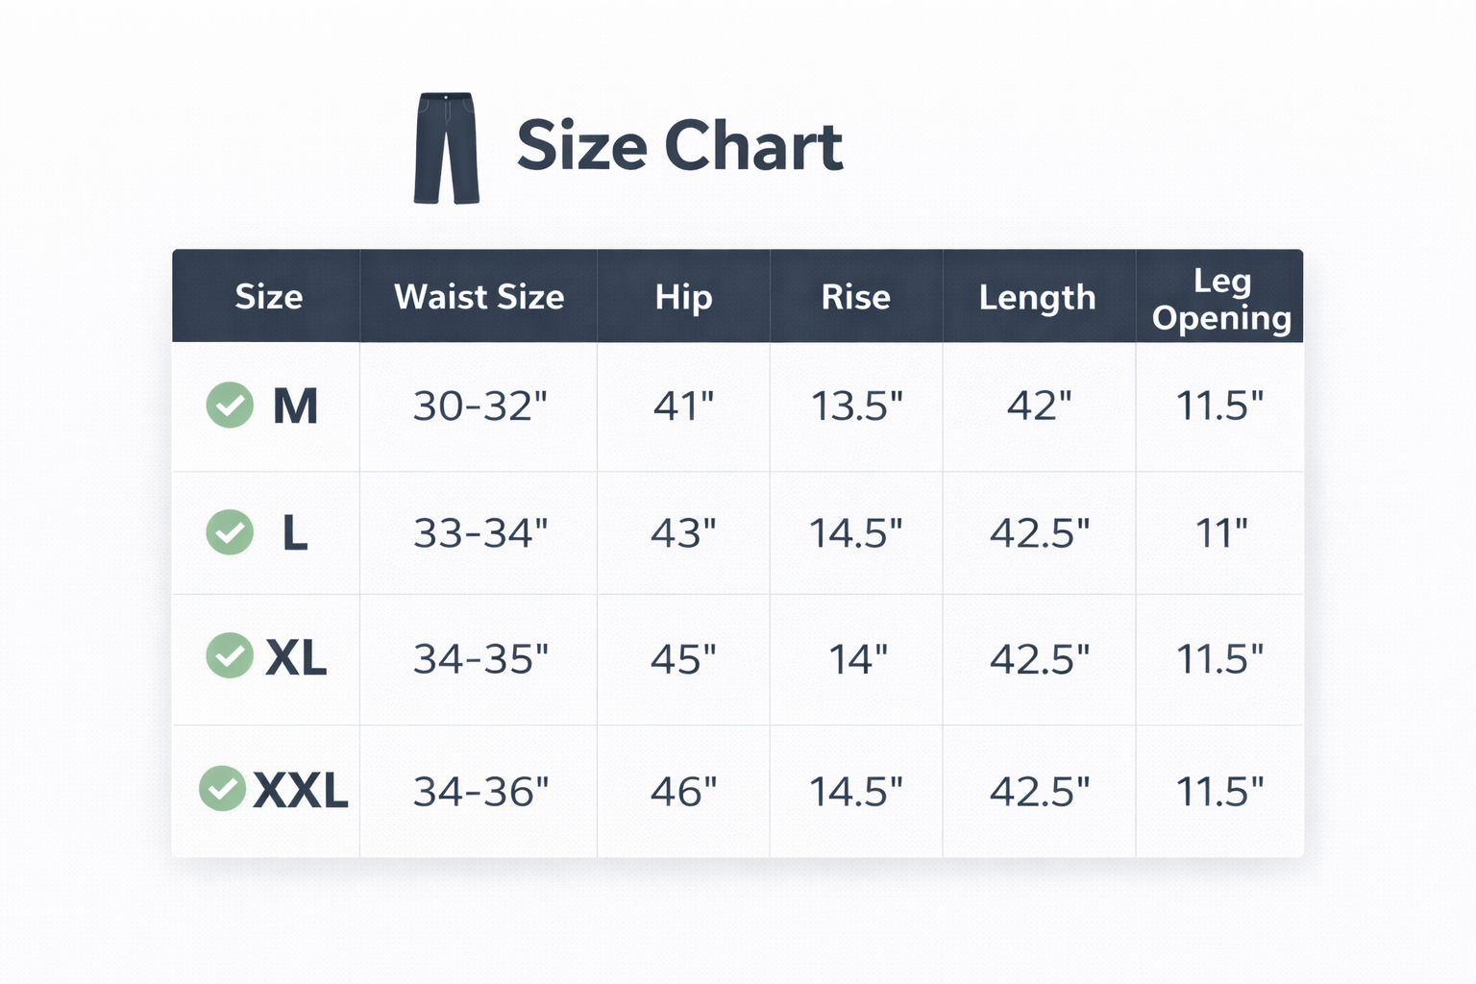
Task: Click the 43" hip value for L
Action: (683, 533)
